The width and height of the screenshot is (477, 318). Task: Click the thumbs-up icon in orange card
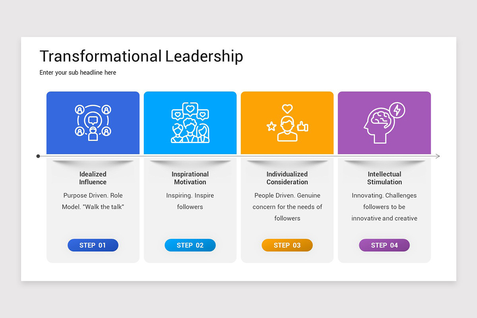coord(303,126)
